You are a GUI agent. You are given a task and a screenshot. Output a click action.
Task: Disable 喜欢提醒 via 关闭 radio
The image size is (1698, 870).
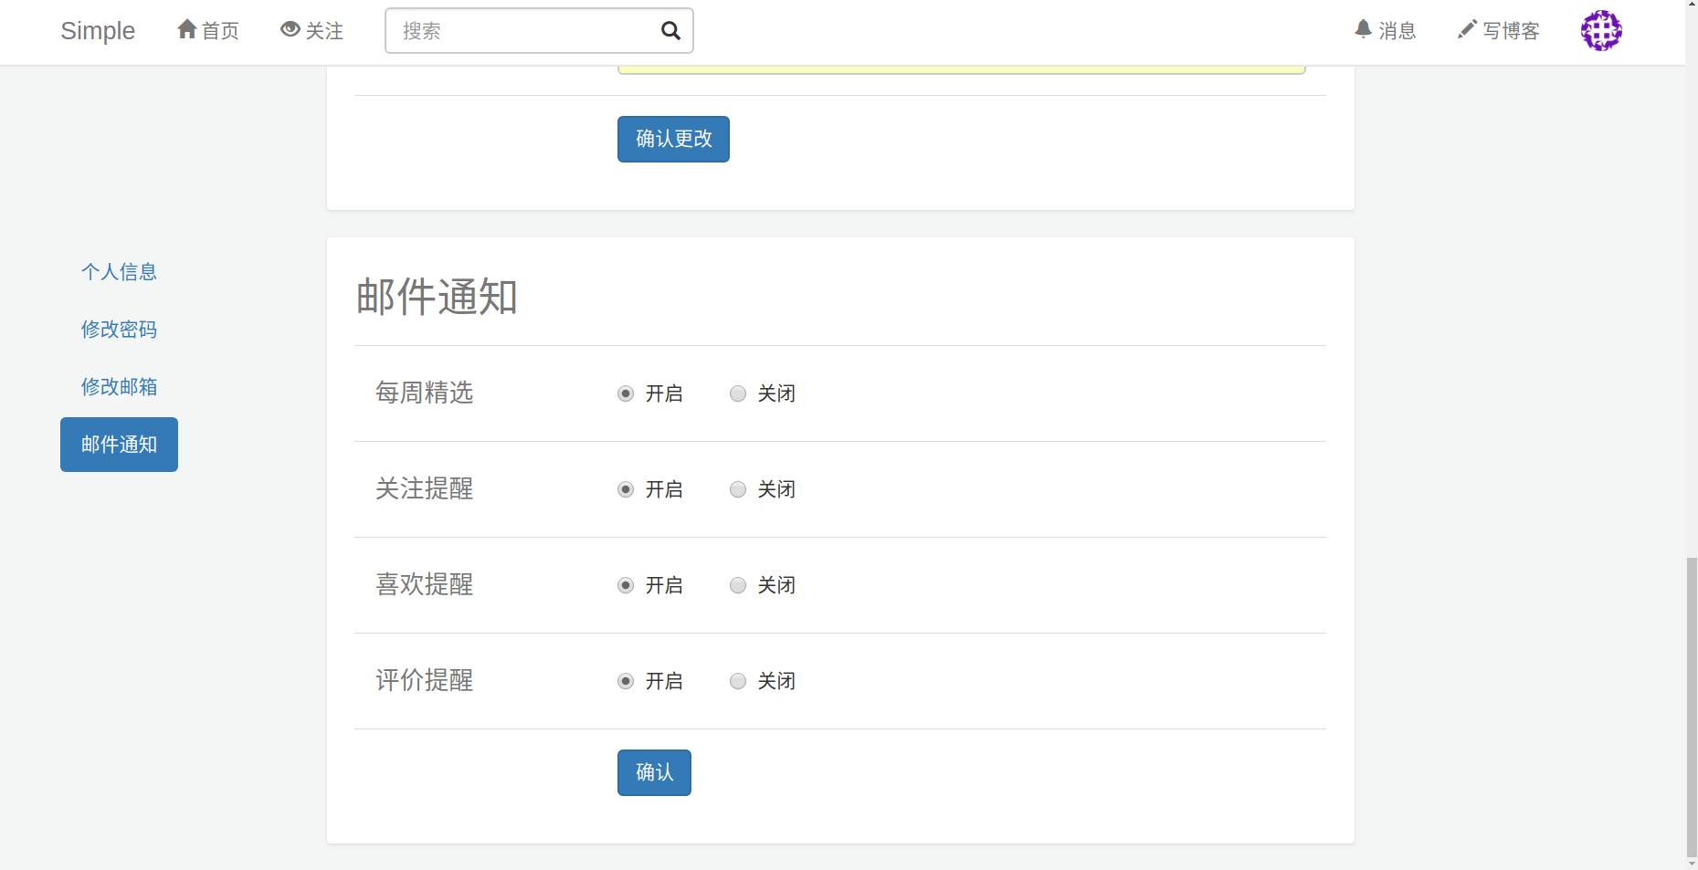[x=738, y=585]
